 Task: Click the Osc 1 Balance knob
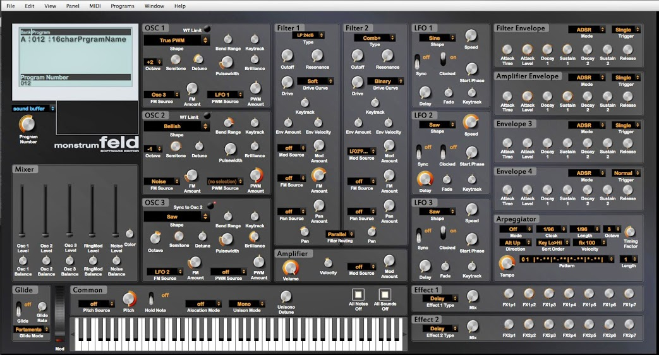click(23, 260)
